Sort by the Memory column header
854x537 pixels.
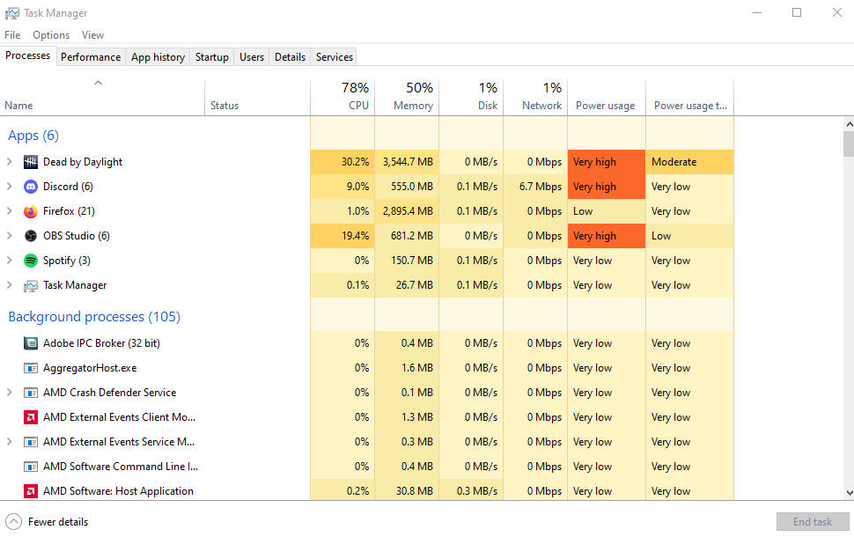(x=407, y=98)
